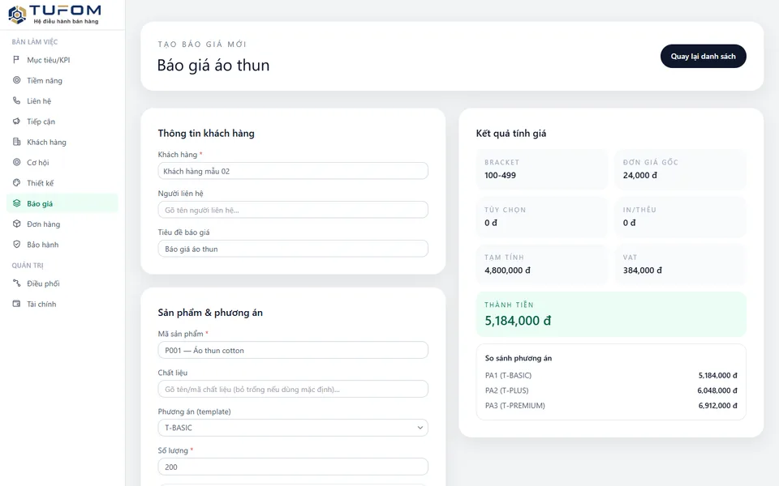Click the target icon beside Tiềm năng
Screen dimensions: 779x486
(x=16, y=80)
